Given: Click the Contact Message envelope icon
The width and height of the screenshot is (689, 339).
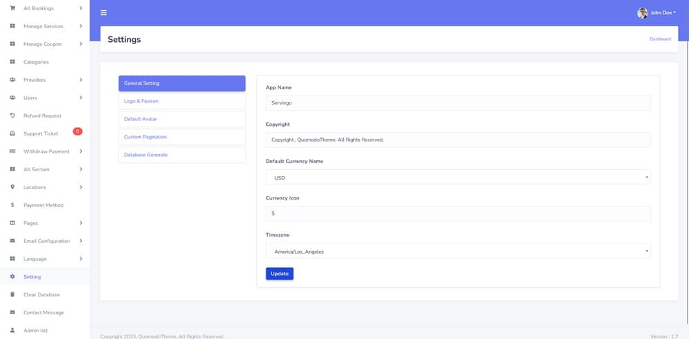Looking at the screenshot, I should 12,312.
